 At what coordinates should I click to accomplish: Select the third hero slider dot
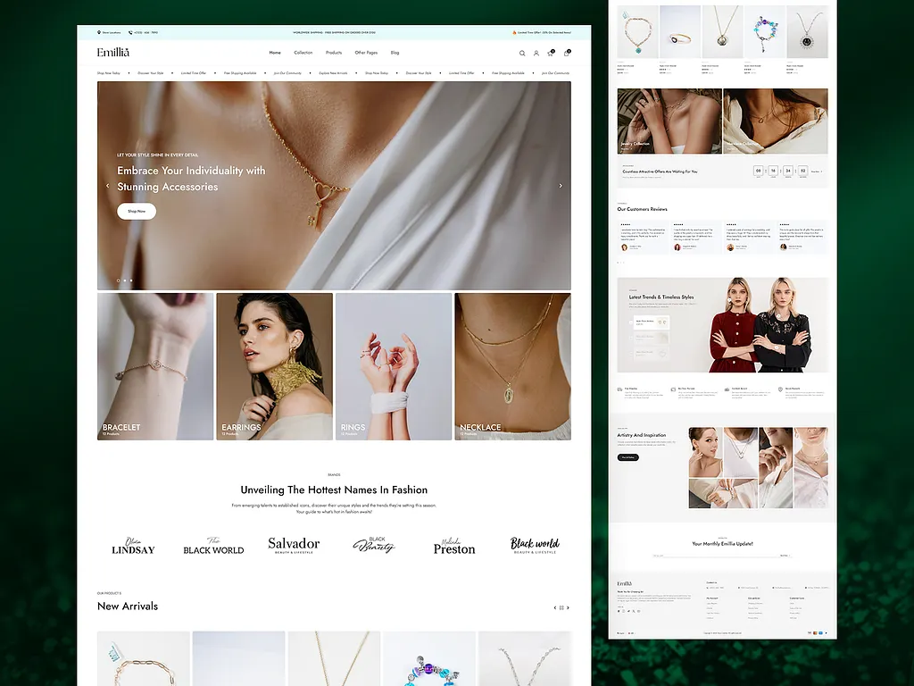[131, 280]
